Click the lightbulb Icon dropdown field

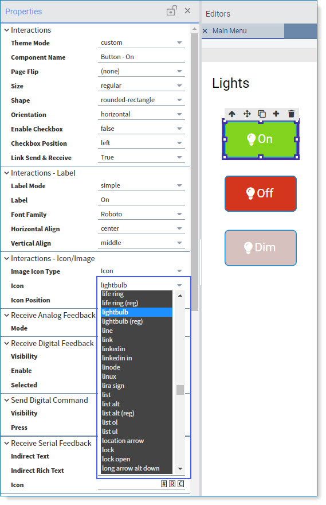tap(142, 285)
